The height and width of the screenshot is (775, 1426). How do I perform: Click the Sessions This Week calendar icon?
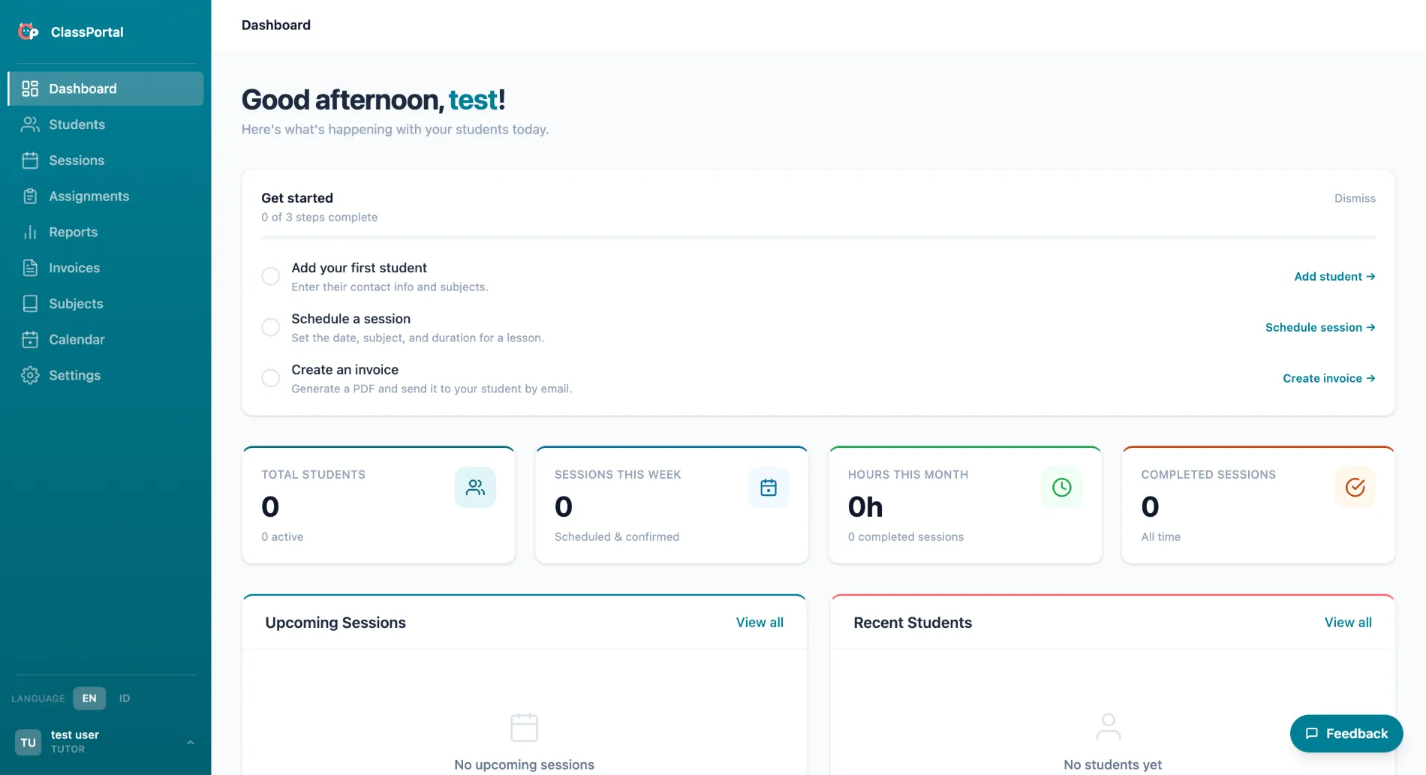tap(769, 488)
